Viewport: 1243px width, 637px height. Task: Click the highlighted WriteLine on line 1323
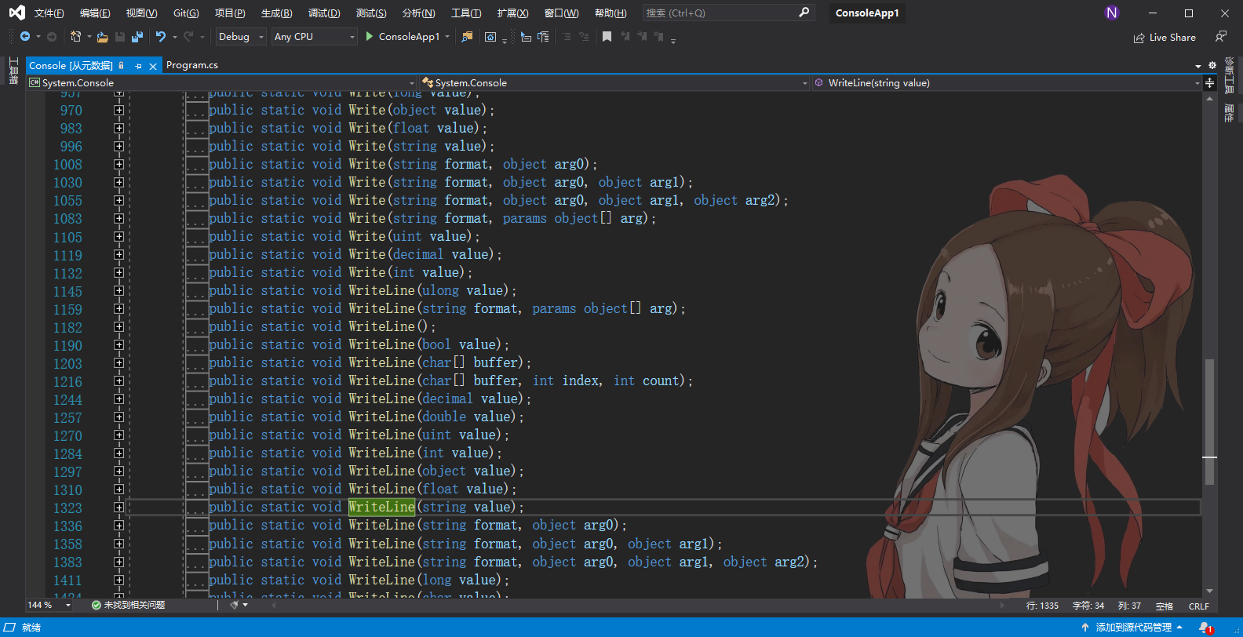381,507
